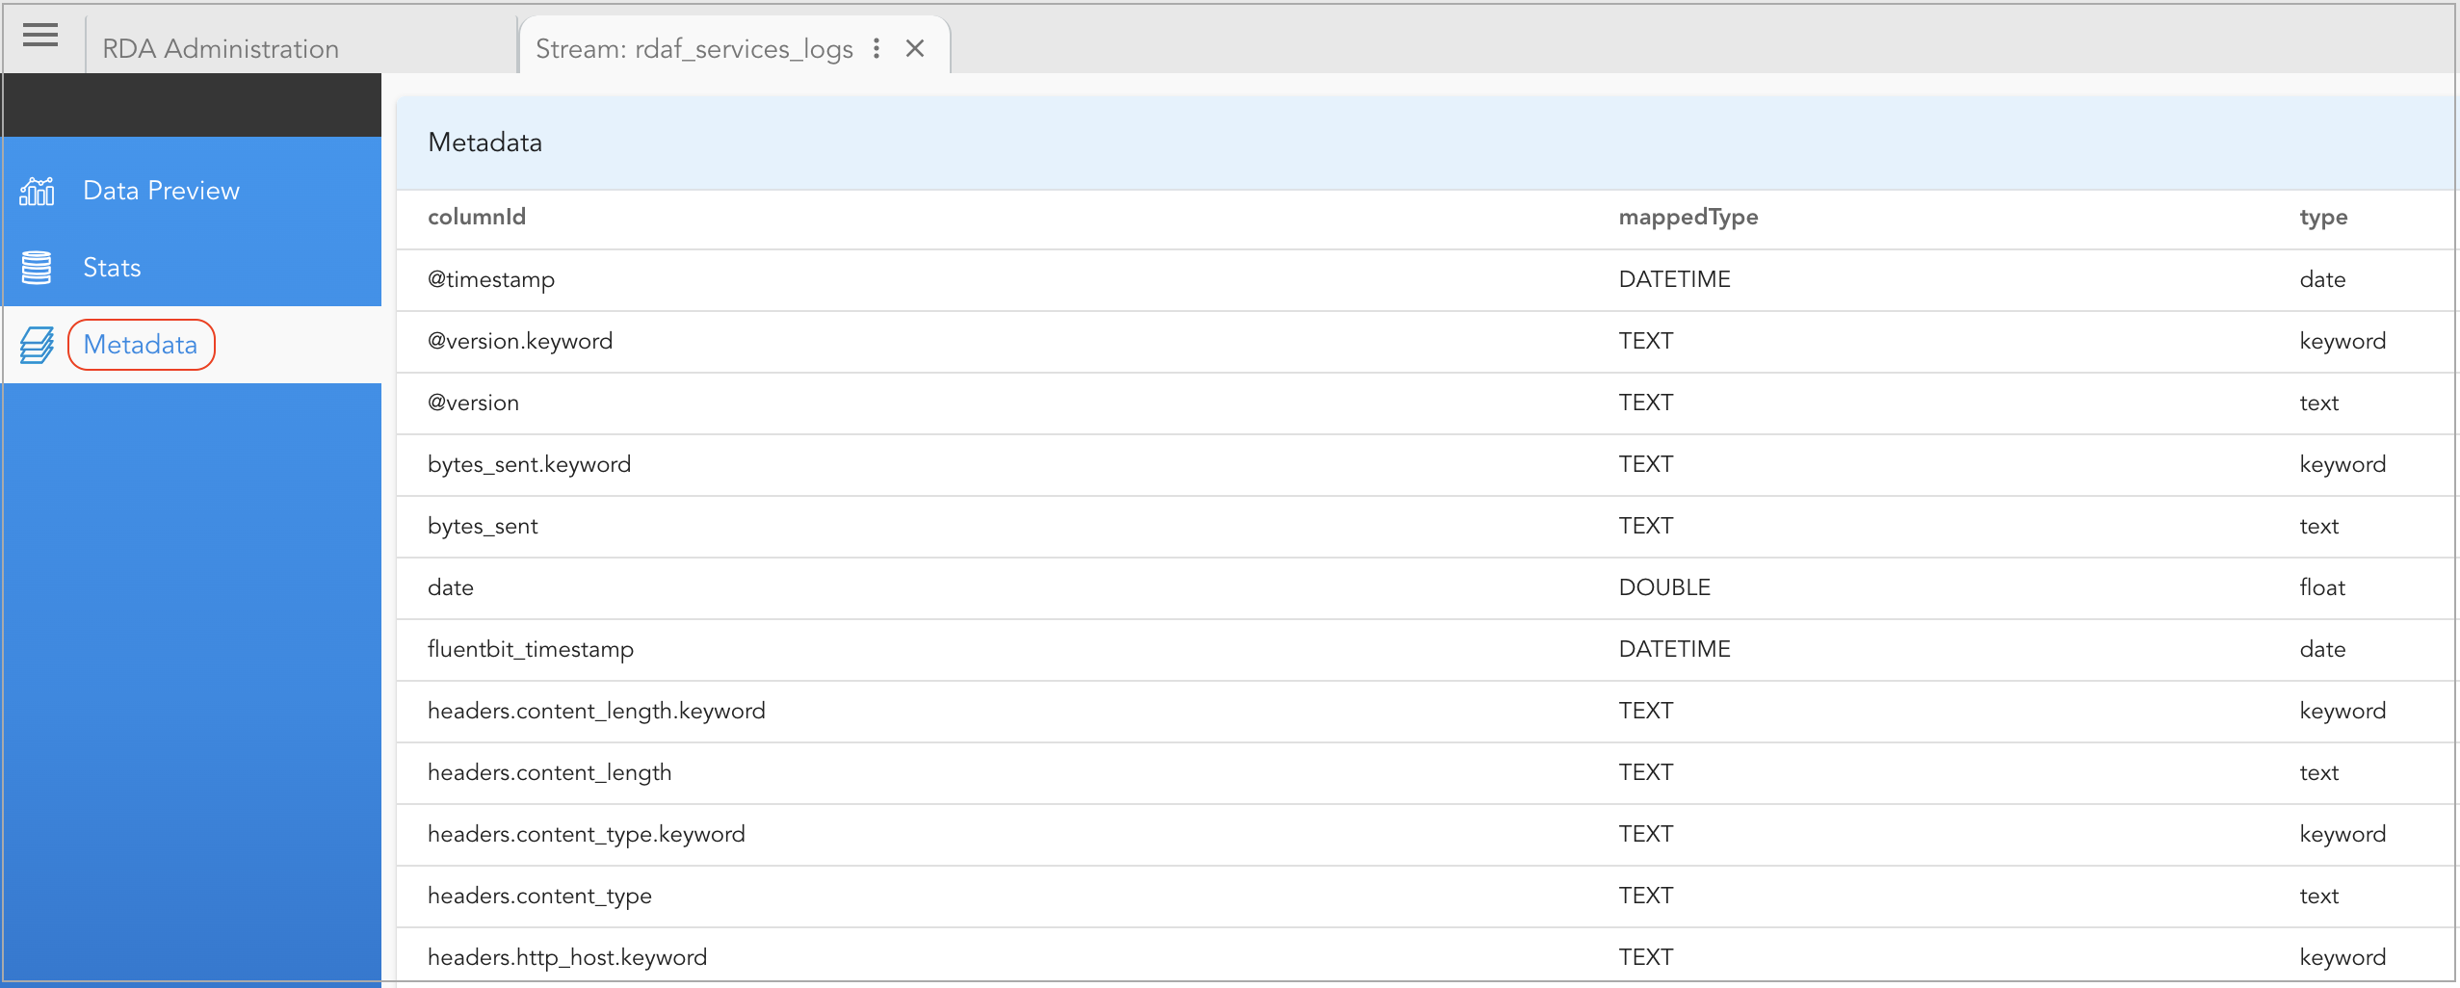2460x988 pixels.
Task: Click the RDA Administration tab
Action: pos(220,47)
